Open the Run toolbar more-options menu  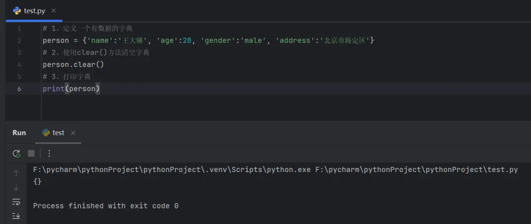click(49, 153)
